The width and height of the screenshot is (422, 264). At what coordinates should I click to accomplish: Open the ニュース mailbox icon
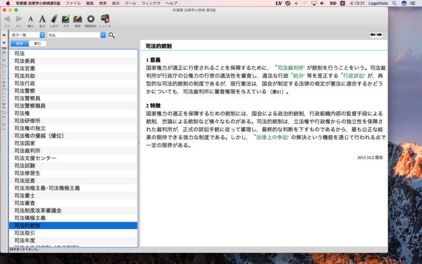coord(105,19)
